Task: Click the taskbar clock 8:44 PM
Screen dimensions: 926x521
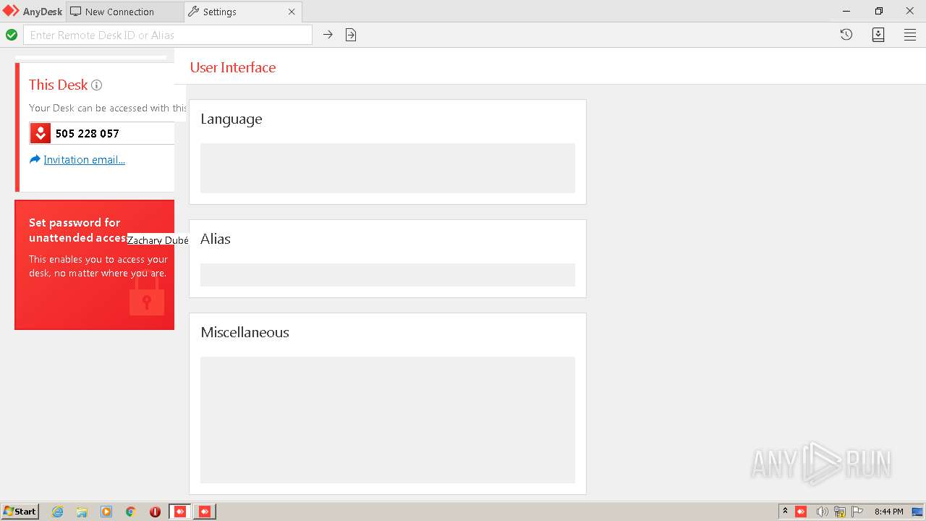Action: 888,512
